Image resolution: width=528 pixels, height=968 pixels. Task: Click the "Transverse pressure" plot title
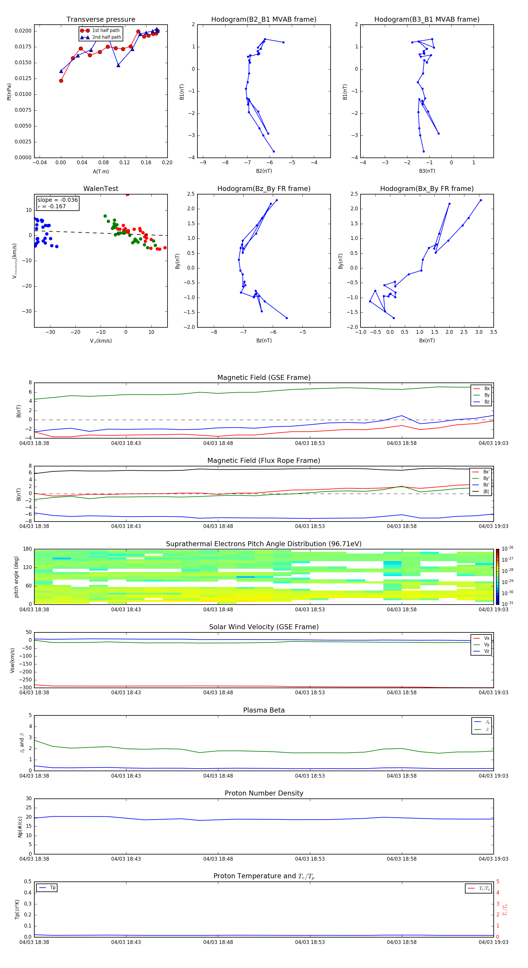(101, 20)
